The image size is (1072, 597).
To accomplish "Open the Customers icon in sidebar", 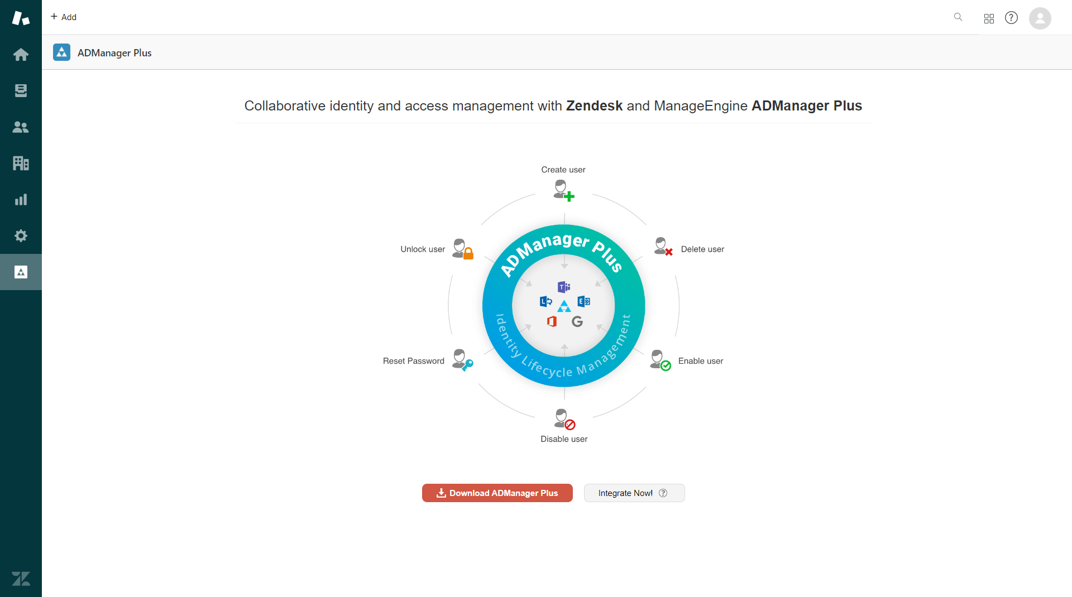I will pyautogui.click(x=21, y=127).
